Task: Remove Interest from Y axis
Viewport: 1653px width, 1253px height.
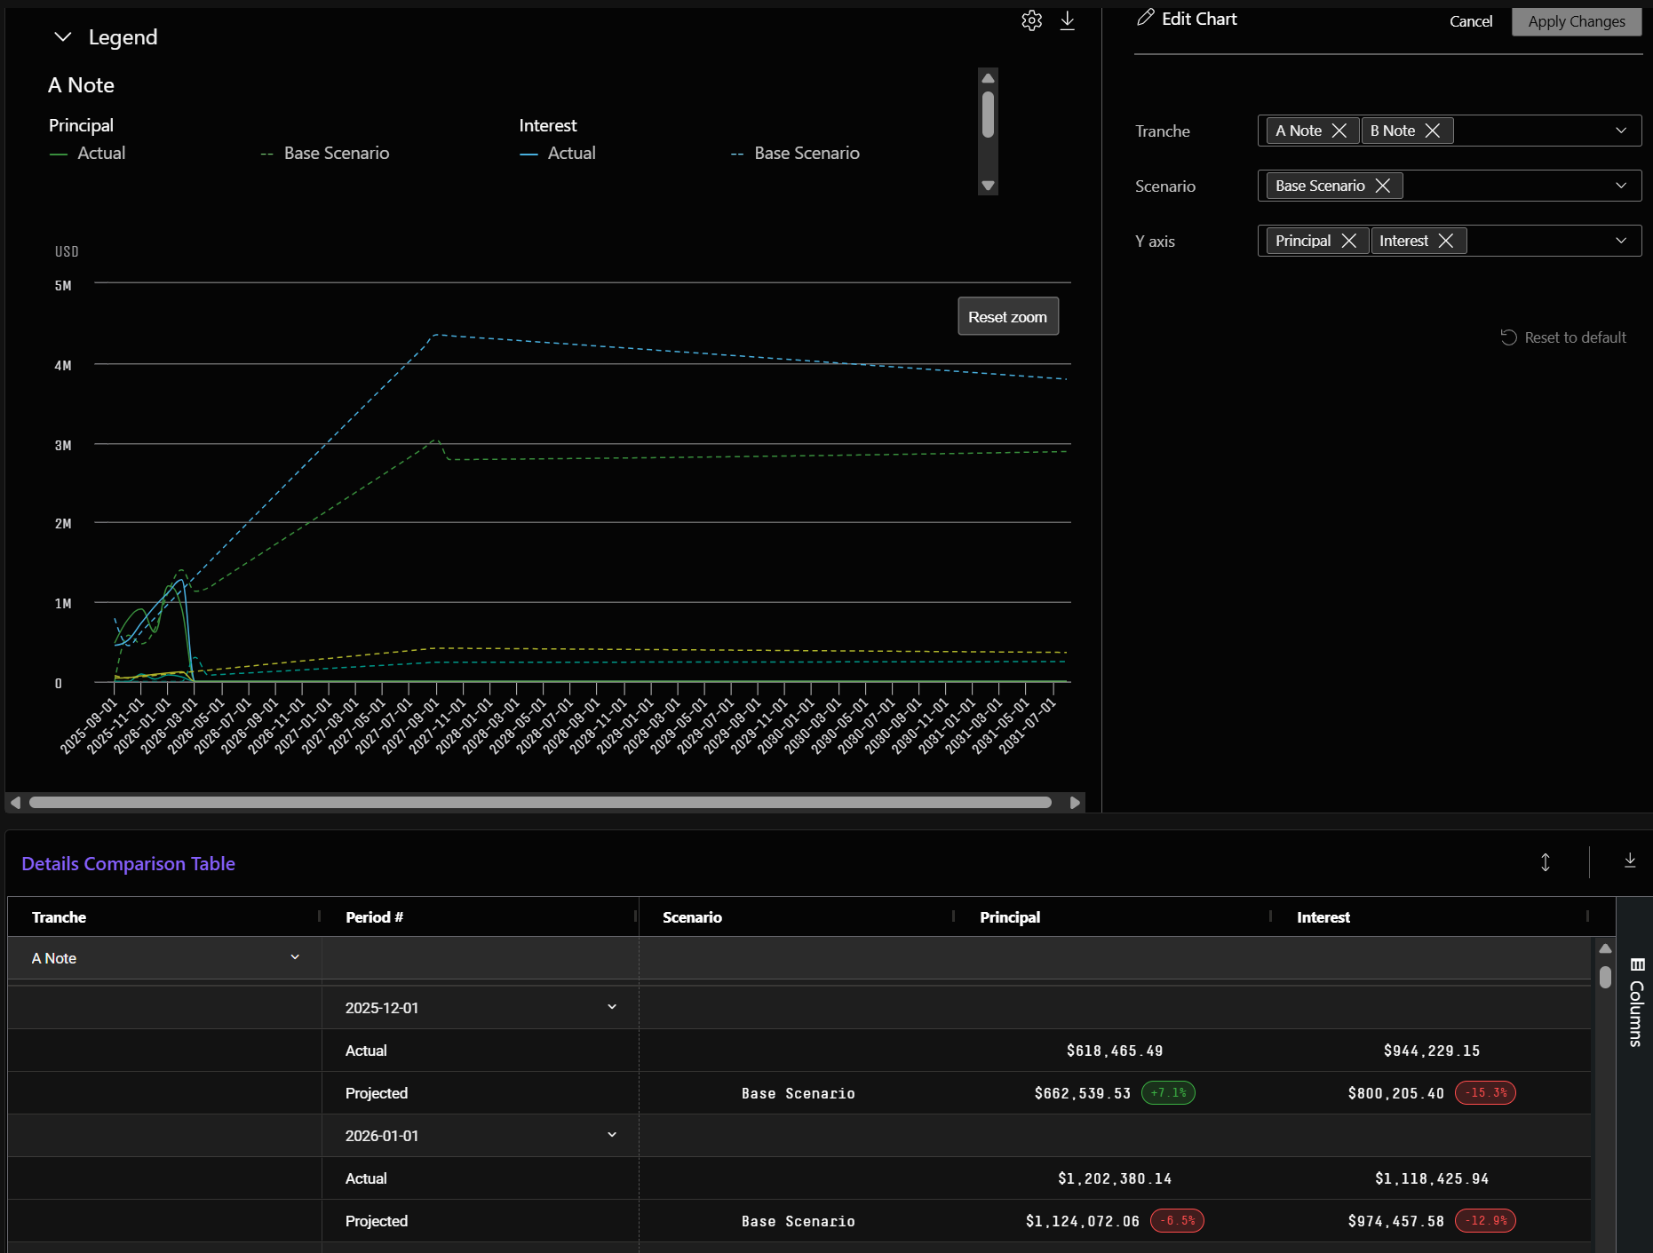Action: coord(1446,241)
